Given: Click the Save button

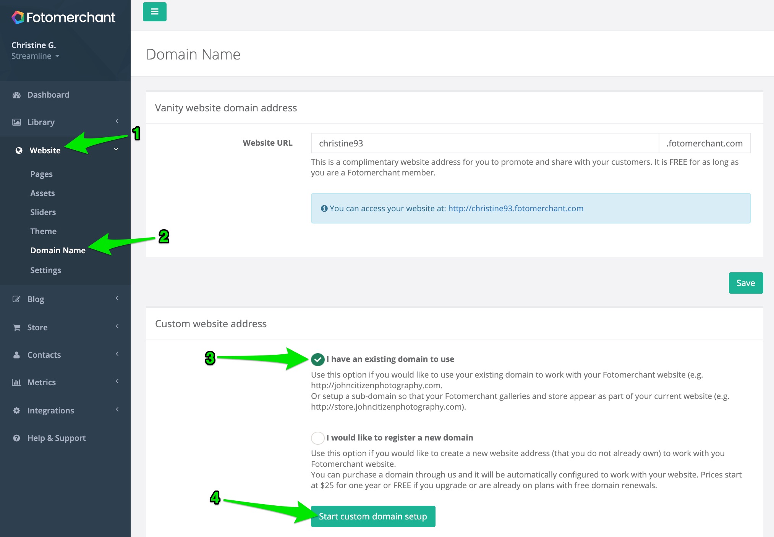Looking at the screenshot, I should 746,283.
